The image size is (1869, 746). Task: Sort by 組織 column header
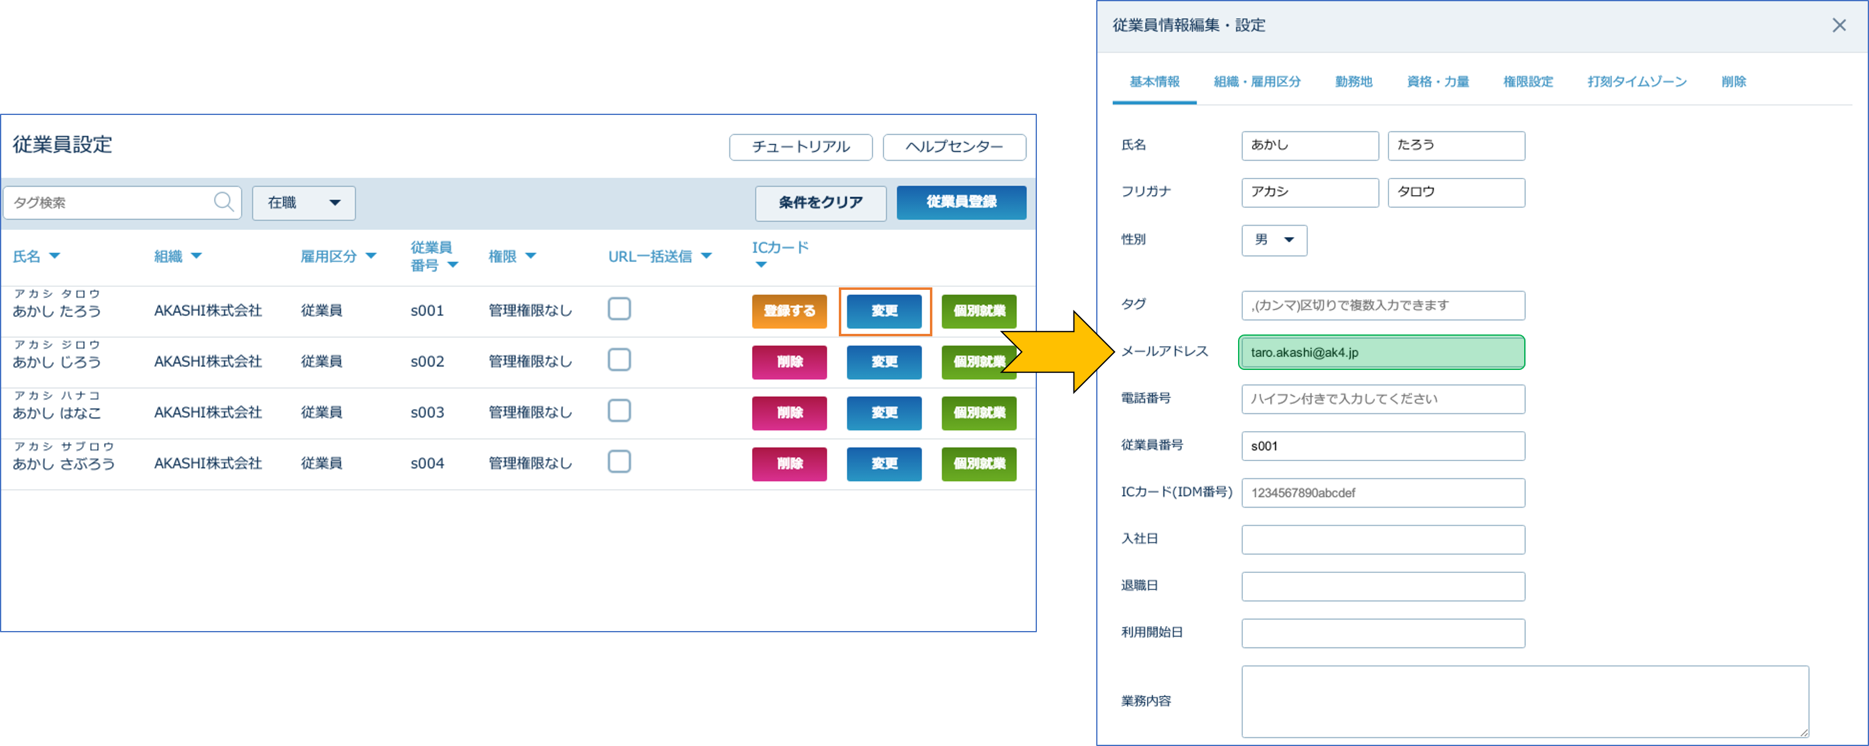pos(178,256)
